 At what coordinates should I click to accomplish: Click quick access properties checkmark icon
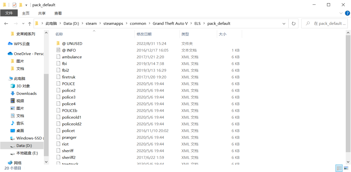point(14,5)
